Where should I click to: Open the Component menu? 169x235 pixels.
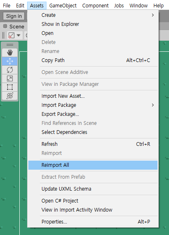click(x=95, y=5)
